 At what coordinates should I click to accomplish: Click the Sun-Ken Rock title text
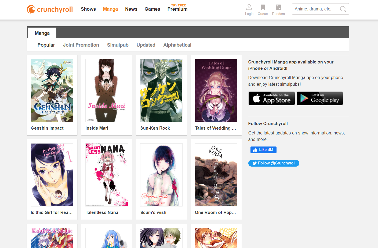coord(155,128)
